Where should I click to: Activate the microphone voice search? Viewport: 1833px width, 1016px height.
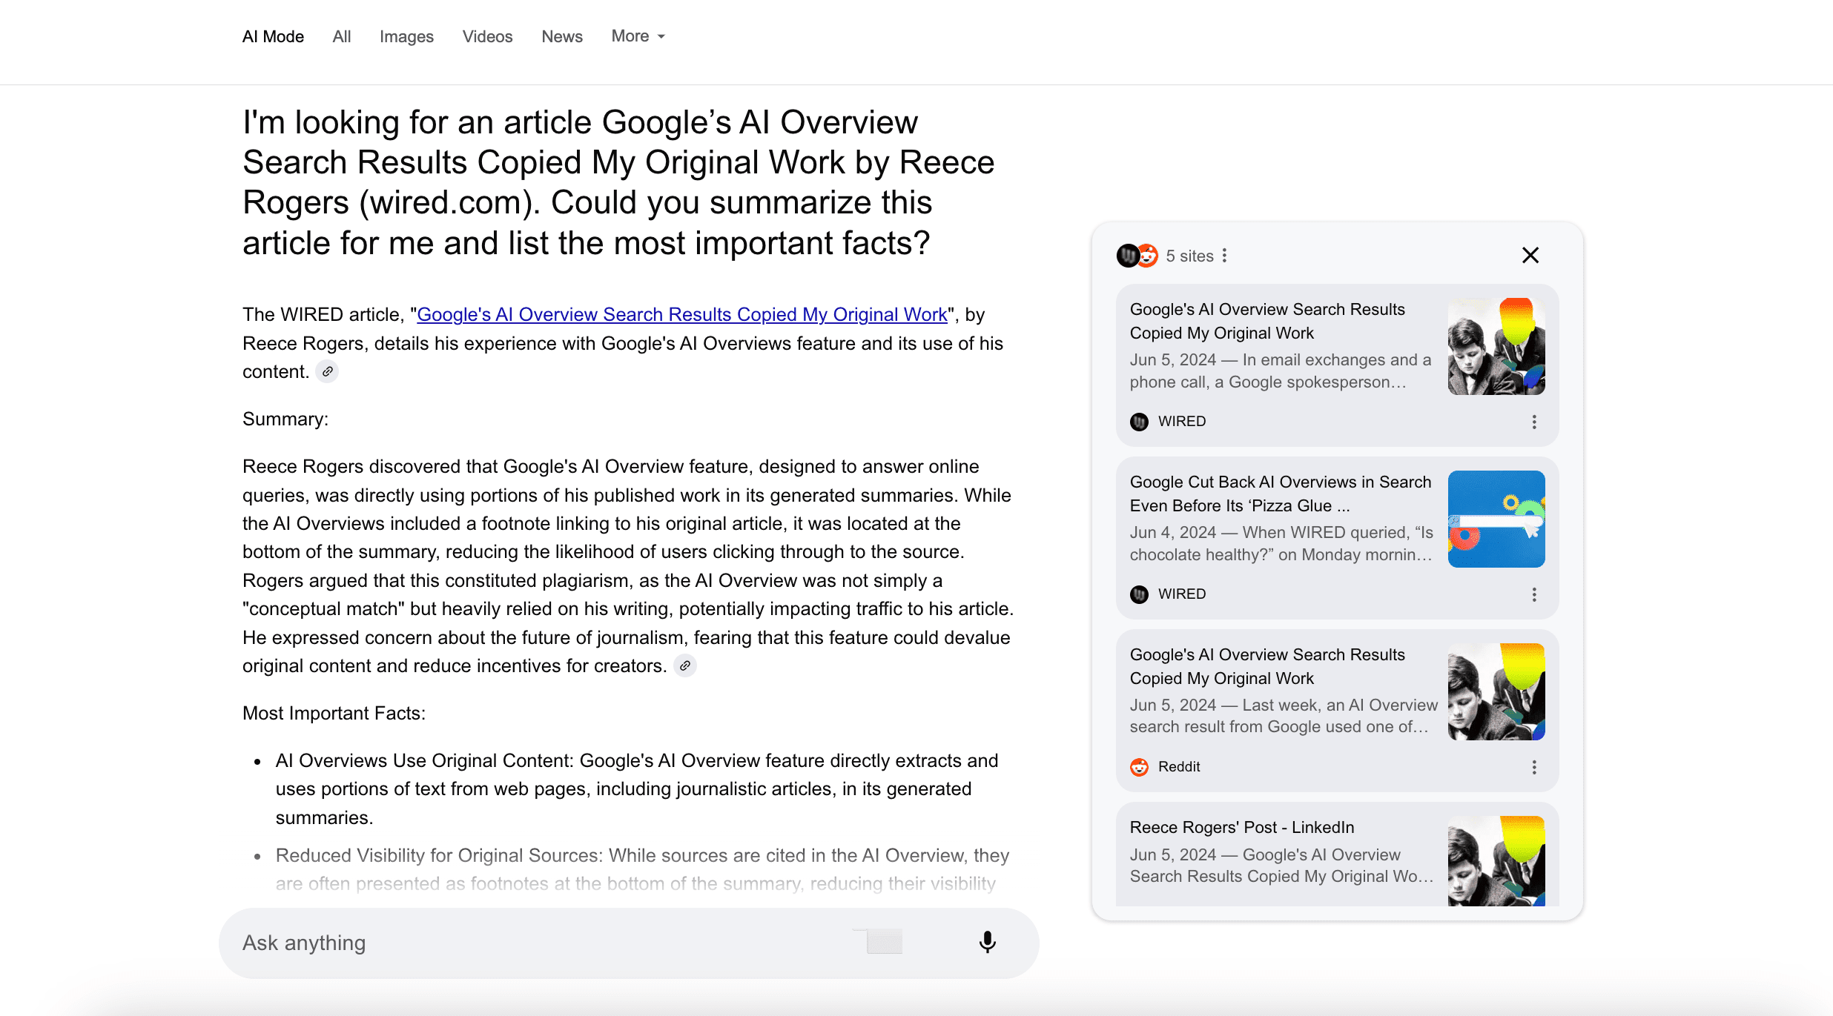tap(987, 942)
